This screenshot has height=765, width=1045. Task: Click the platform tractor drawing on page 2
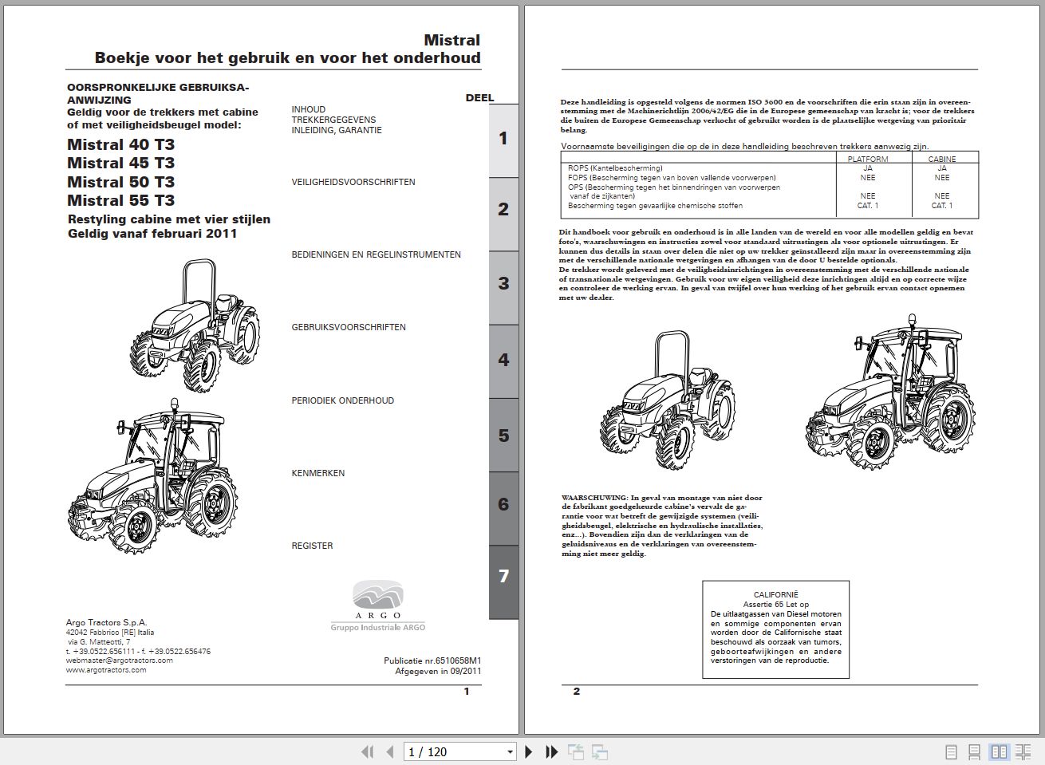(x=667, y=400)
